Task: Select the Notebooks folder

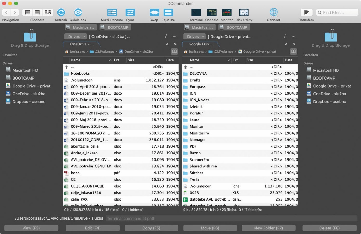Action: tap(121, 73)
